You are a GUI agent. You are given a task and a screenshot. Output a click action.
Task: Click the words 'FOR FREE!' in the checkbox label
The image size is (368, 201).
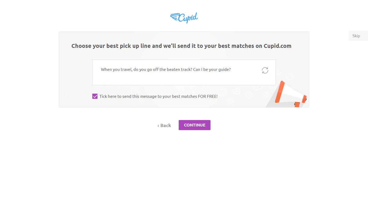tap(208, 96)
